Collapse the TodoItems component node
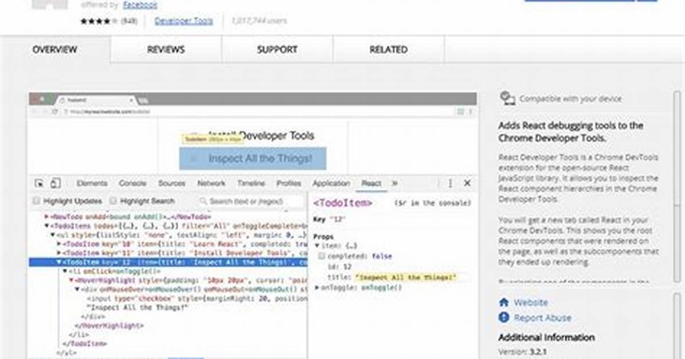 coord(47,226)
